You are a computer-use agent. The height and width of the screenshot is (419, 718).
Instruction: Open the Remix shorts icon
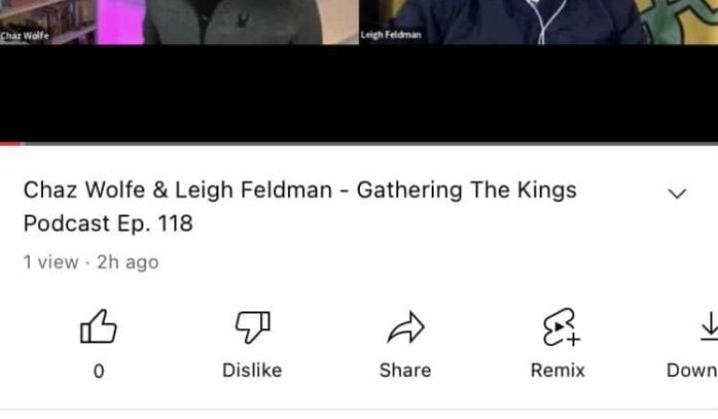pyautogui.click(x=560, y=327)
